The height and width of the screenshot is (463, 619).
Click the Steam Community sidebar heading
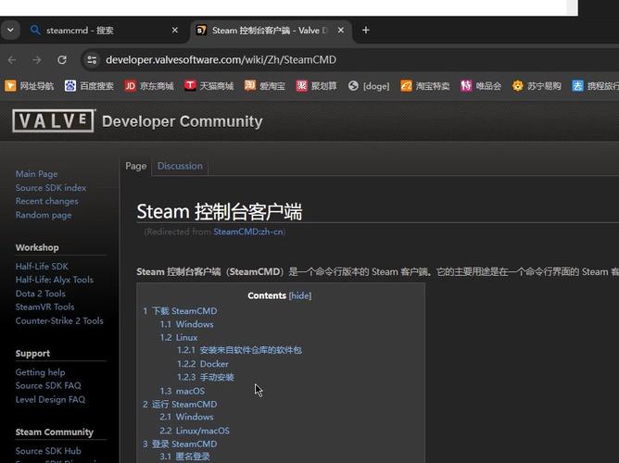pos(55,432)
